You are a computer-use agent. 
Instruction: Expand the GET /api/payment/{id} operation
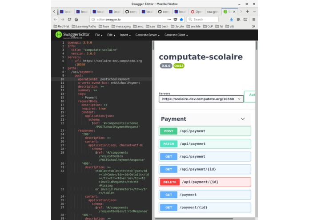point(205,169)
